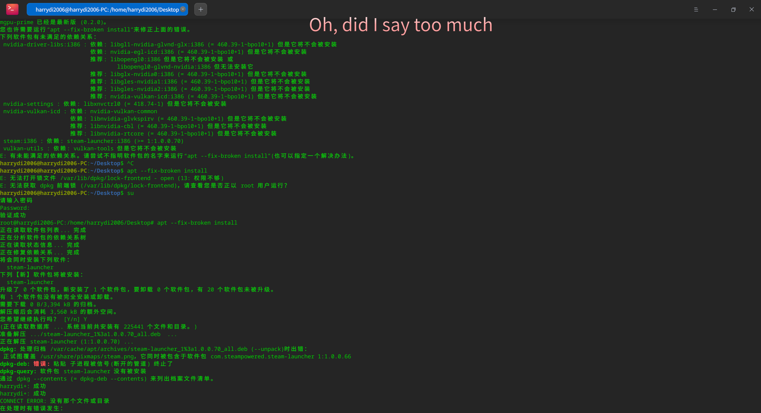Click the red 错误 error text
The width and height of the screenshot is (761, 413).
click(40, 364)
